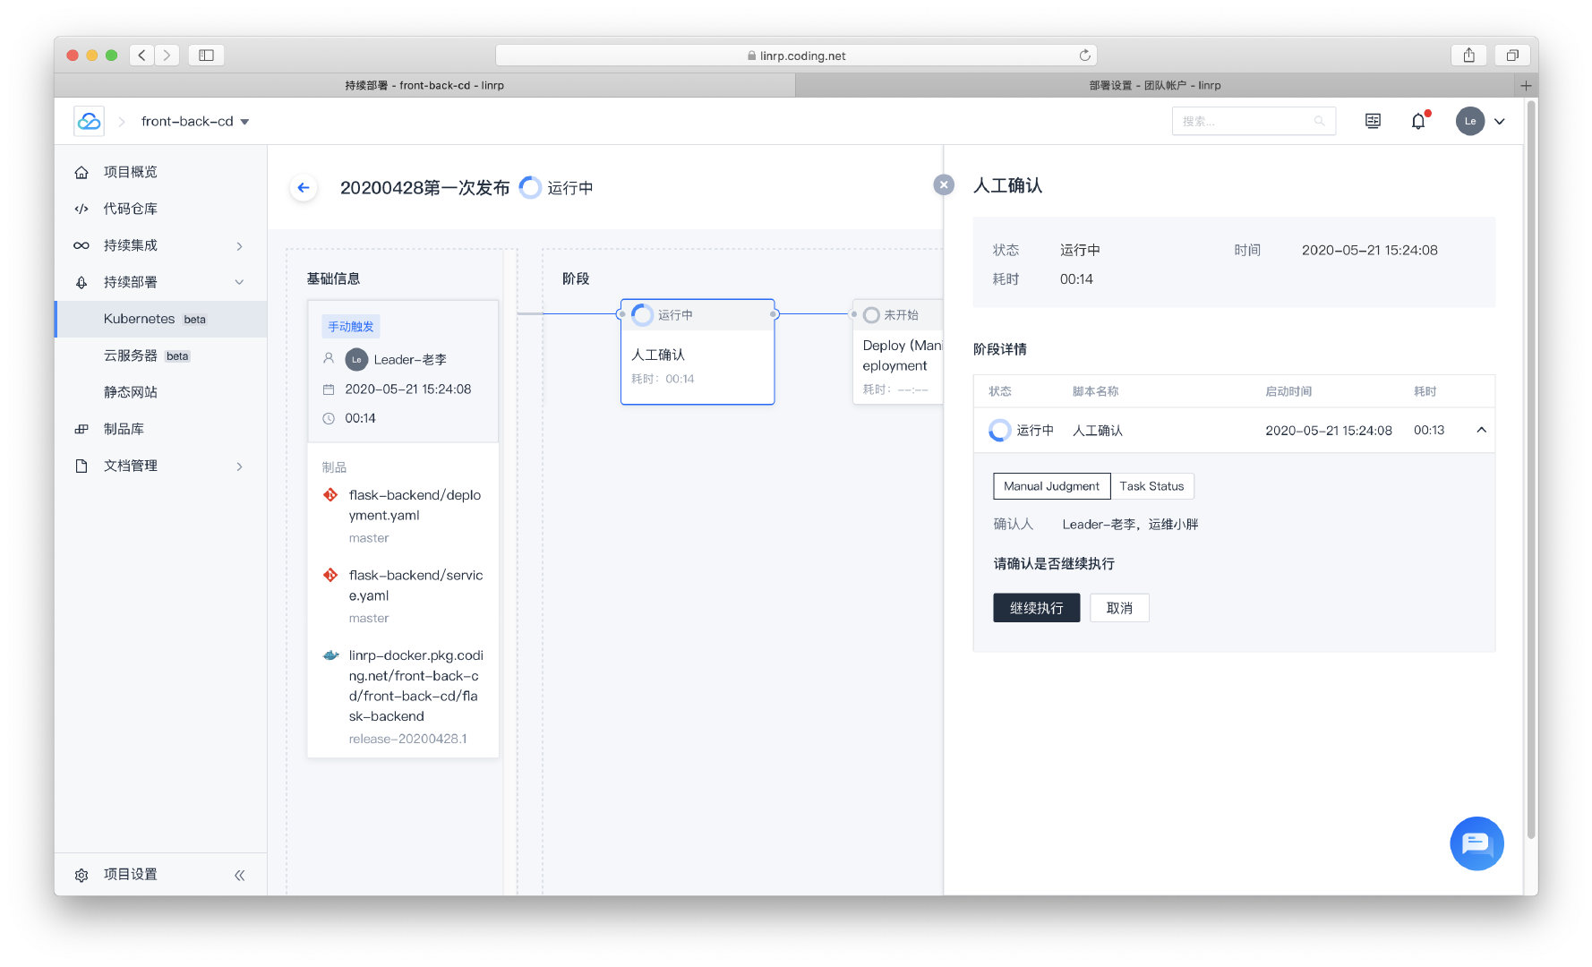Click the Leader-老李 trigger user
Viewport: 1592px width, 967px height.
click(410, 359)
